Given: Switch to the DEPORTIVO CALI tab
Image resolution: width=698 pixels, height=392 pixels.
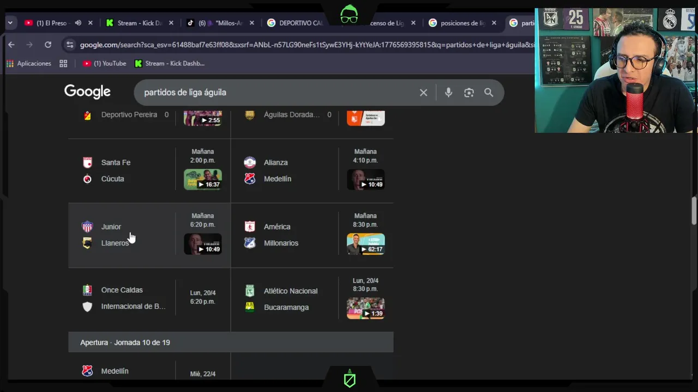Looking at the screenshot, I should (296, 23).
